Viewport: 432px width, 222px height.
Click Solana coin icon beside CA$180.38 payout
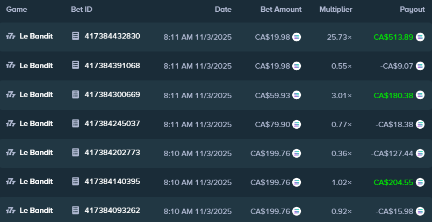pos(420,95)
